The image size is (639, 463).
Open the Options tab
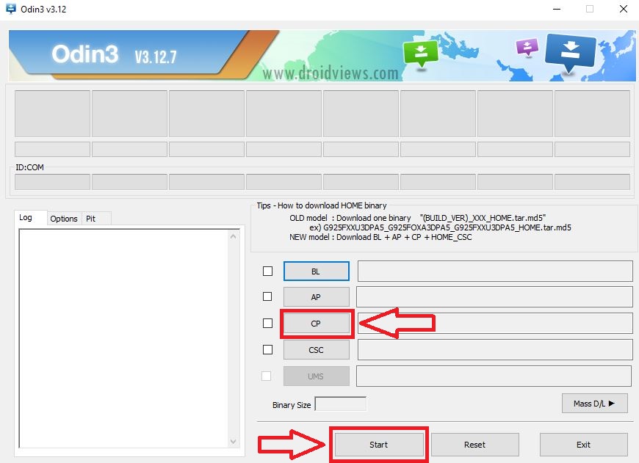64,219
